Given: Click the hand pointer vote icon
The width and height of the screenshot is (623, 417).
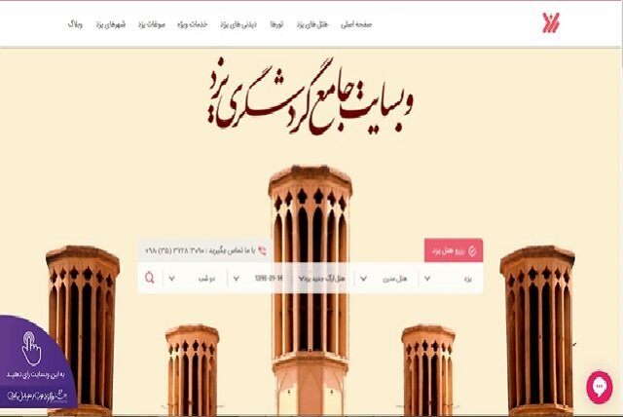Looking at the screenshot, I should point(33,347).
